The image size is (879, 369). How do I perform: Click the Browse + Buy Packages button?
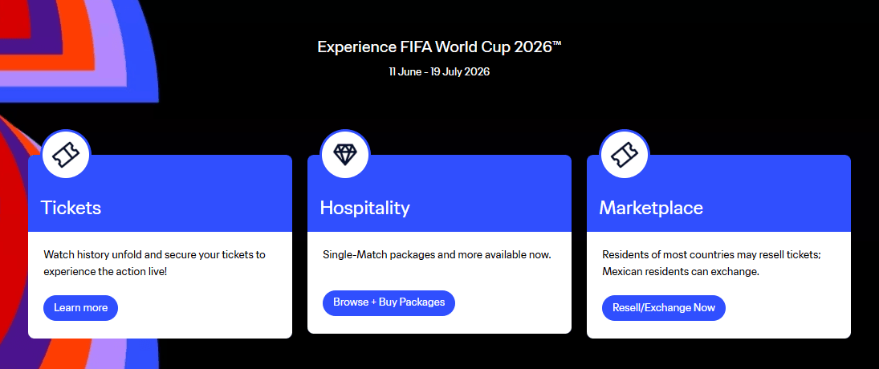389,302
